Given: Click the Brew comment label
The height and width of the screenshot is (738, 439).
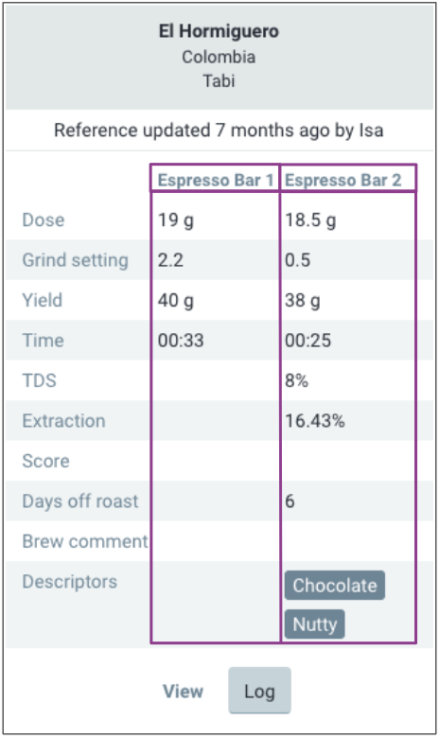Looking at the screenshot, I should pos(85,541).
